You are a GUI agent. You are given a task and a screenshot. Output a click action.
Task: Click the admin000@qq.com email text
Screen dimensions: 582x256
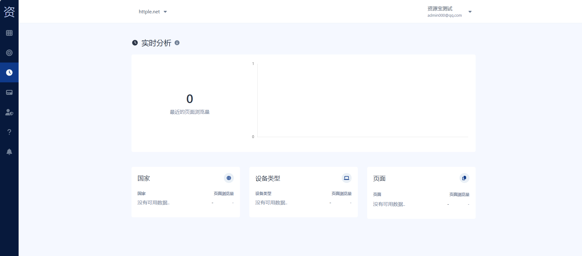pos(444,15)
